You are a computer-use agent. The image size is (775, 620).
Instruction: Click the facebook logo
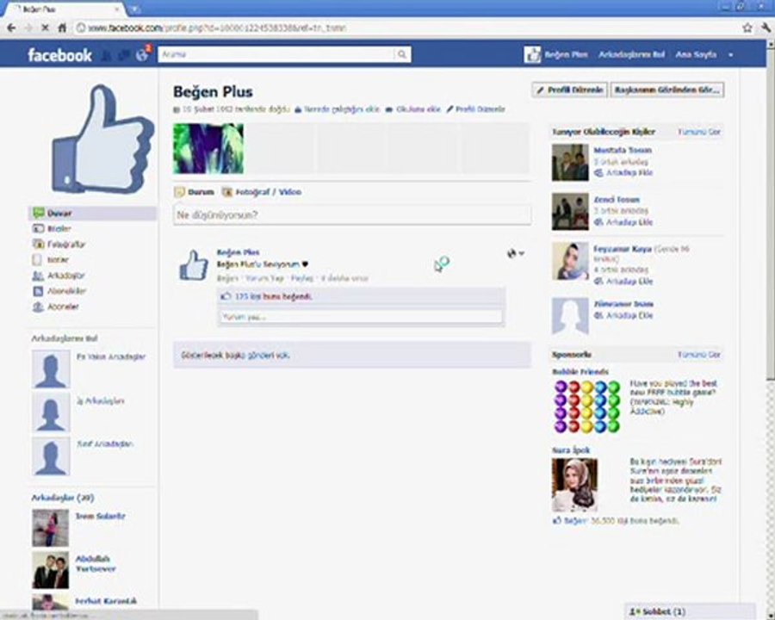59,54
